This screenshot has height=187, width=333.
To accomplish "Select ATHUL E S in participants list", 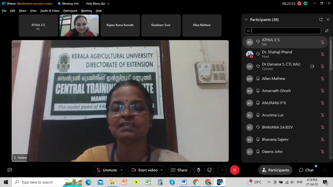I will pos(285,42).
